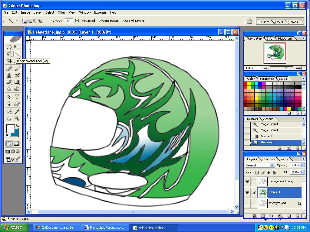Select the Type tool
Viewport: 310px width, 232px height.
17,97
